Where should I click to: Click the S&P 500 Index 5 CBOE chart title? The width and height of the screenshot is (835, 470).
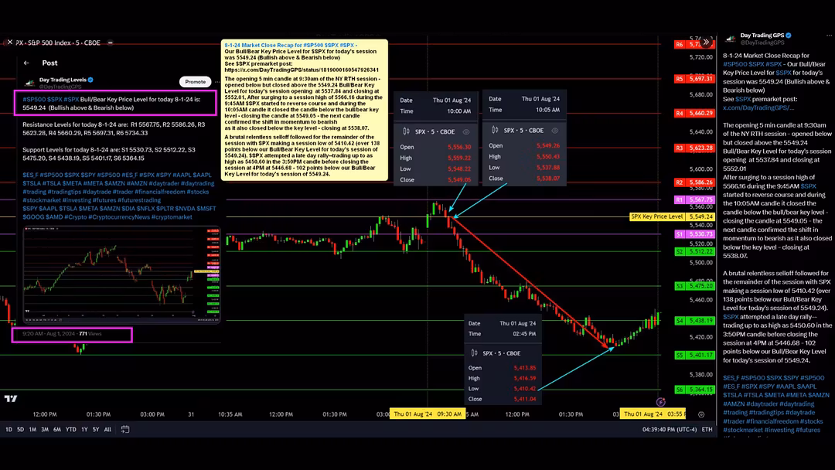click(x=58, y=43)
